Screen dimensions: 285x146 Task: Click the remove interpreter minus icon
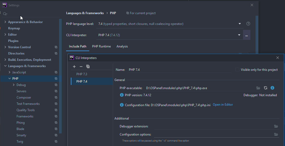tap(81, 67)
